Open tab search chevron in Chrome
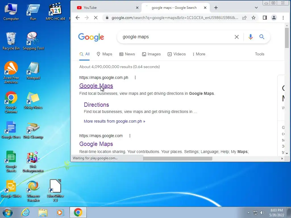This screenshot has height=218, width=291. click(256, 8)
